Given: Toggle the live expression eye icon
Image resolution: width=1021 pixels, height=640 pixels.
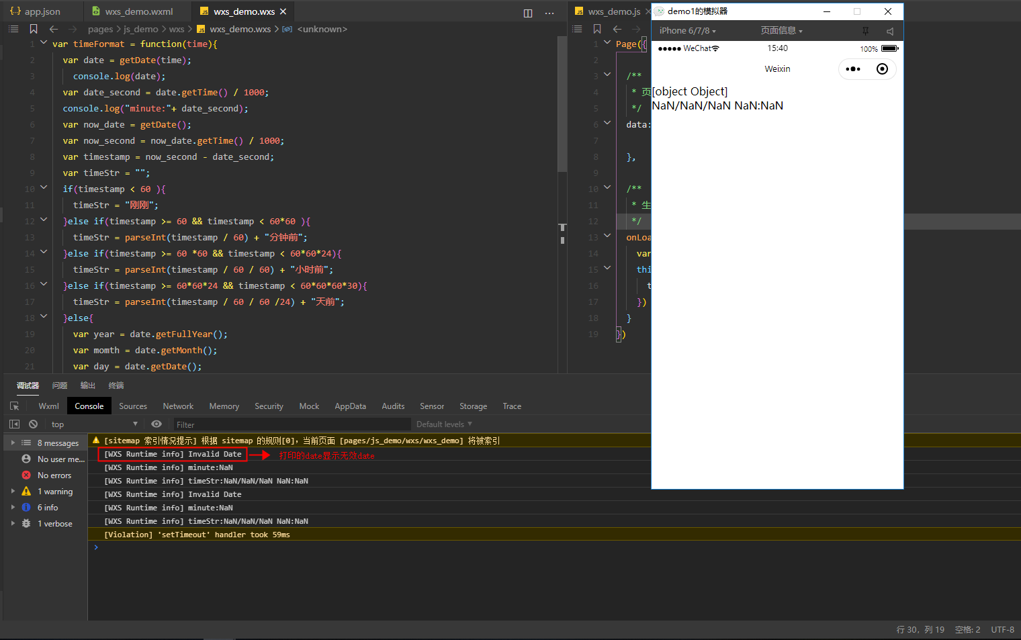Looking at the screenshot, I should point(157,424).
